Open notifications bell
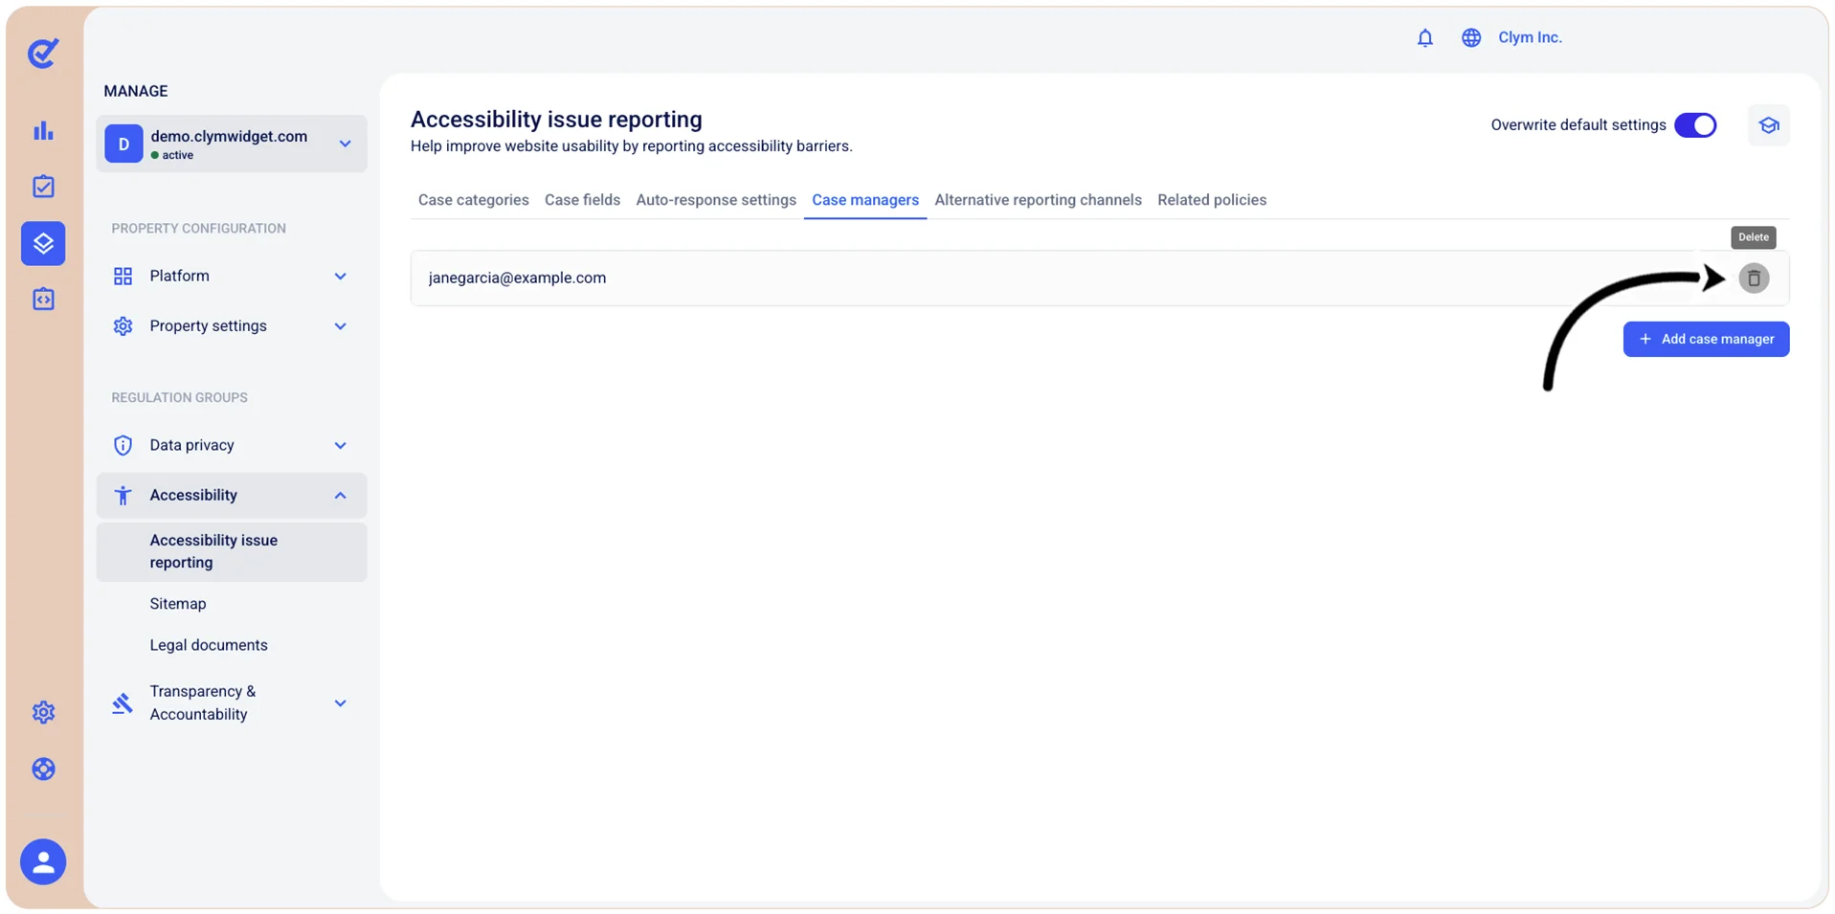 tap(1424, 37)
